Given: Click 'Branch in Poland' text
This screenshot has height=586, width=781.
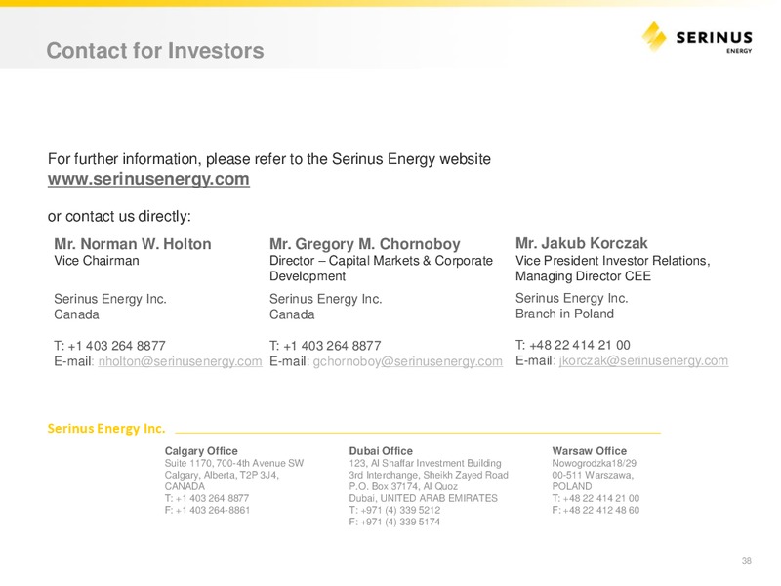Looking at the screenshot, I should (x=564, y=314).
